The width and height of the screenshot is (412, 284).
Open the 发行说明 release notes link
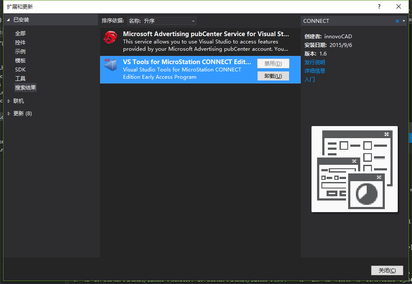point(315,62)
